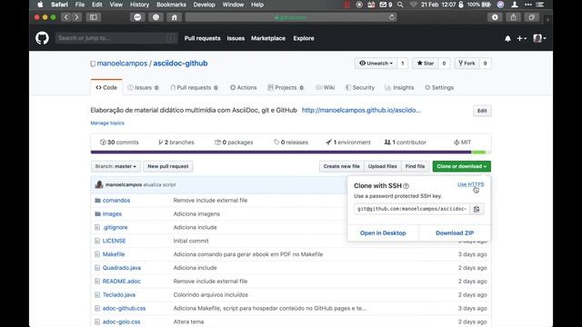Click the Safari home toolbar icon
This screenshot has width=582, height=327.
(x=174, y=17)
